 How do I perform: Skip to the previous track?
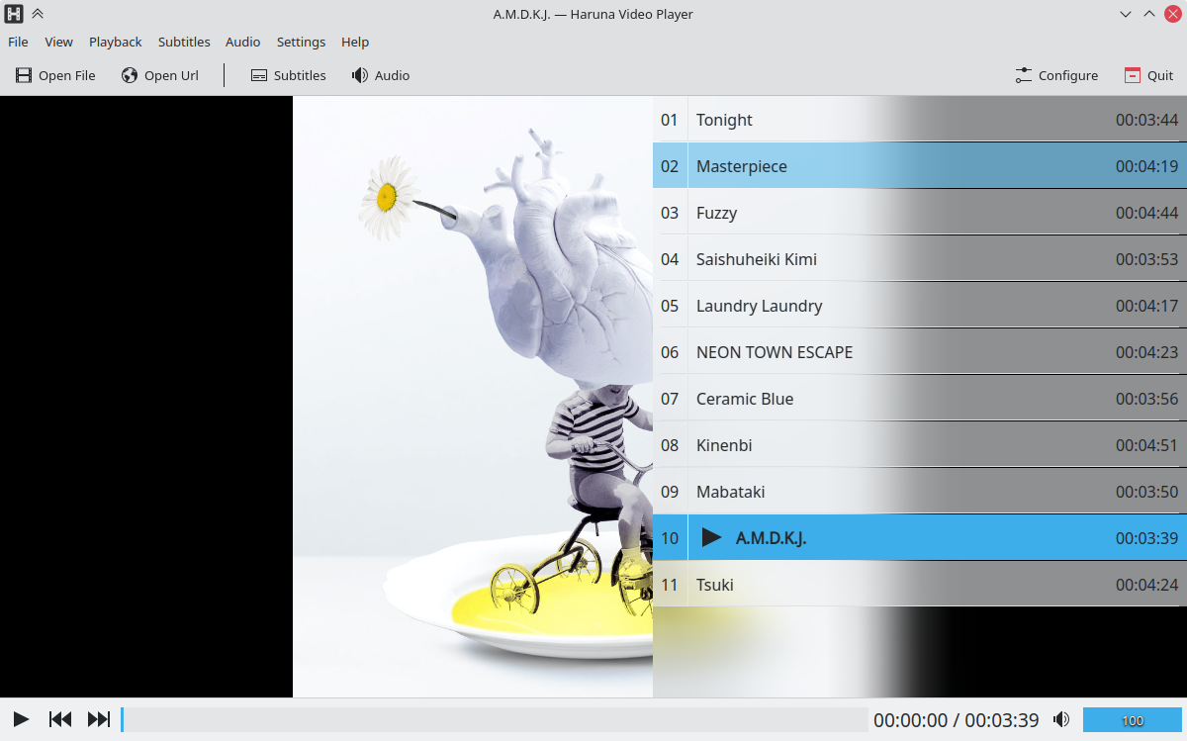point(60,719)
